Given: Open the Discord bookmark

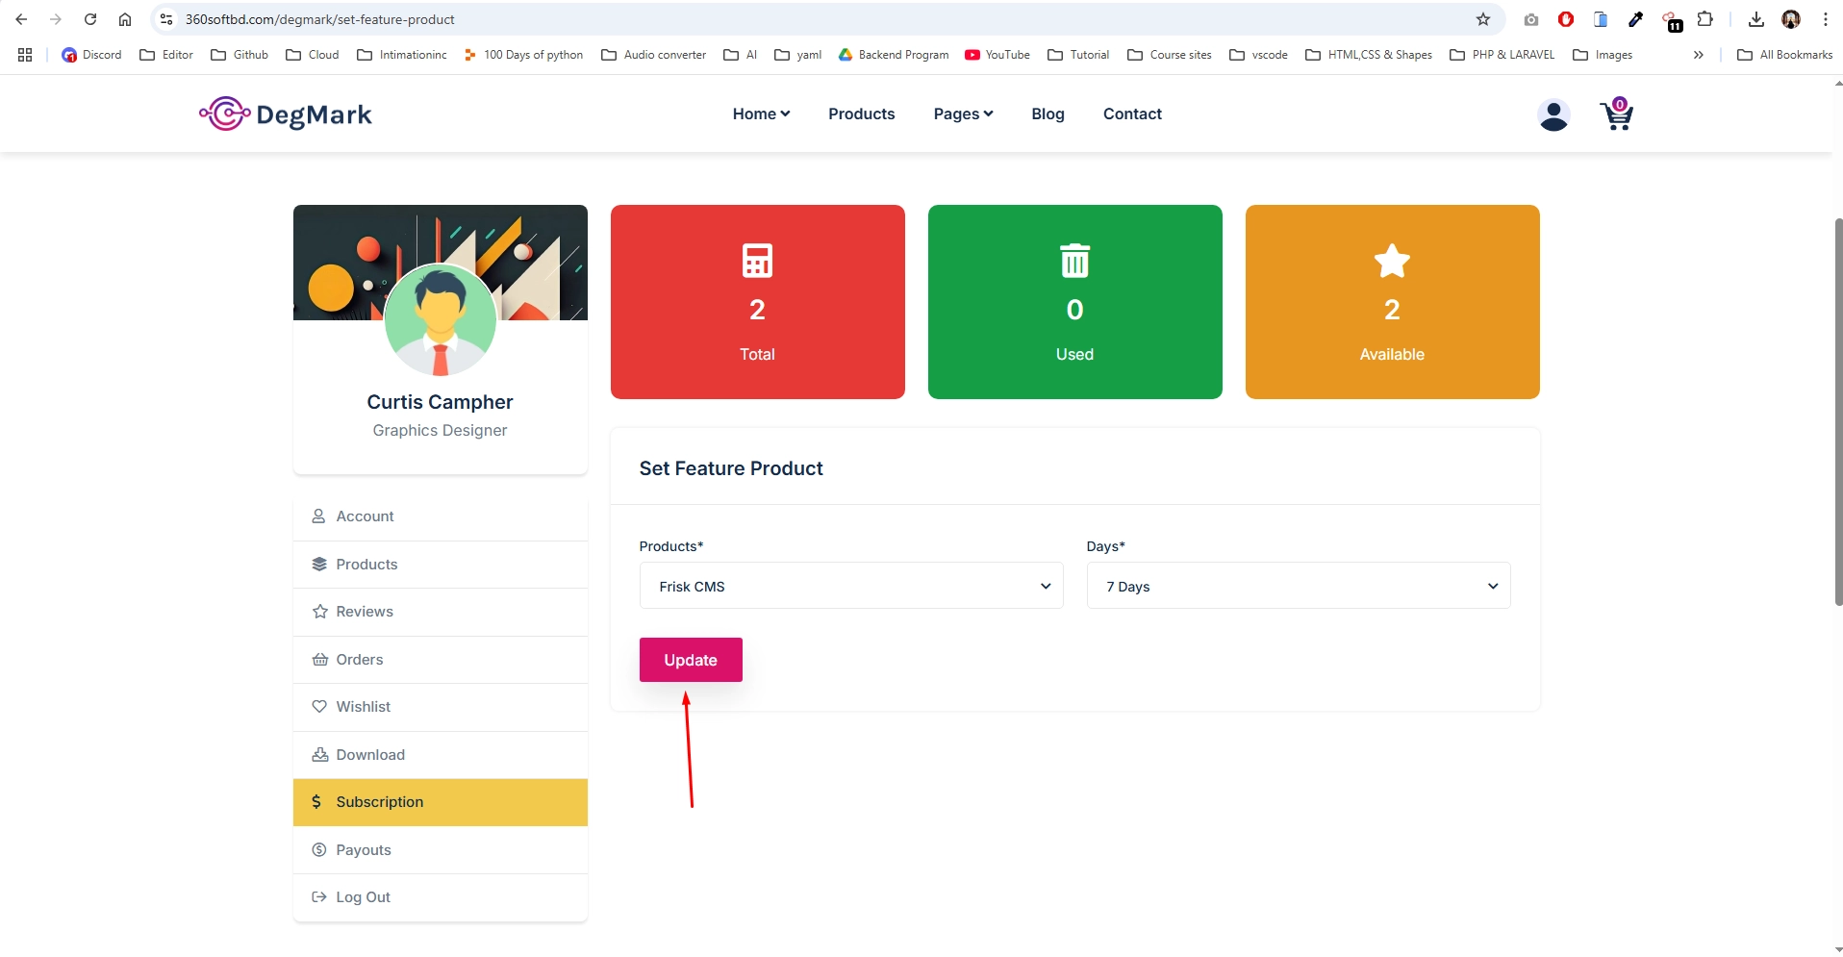Looking at the screenshot, I should point(91,55).
